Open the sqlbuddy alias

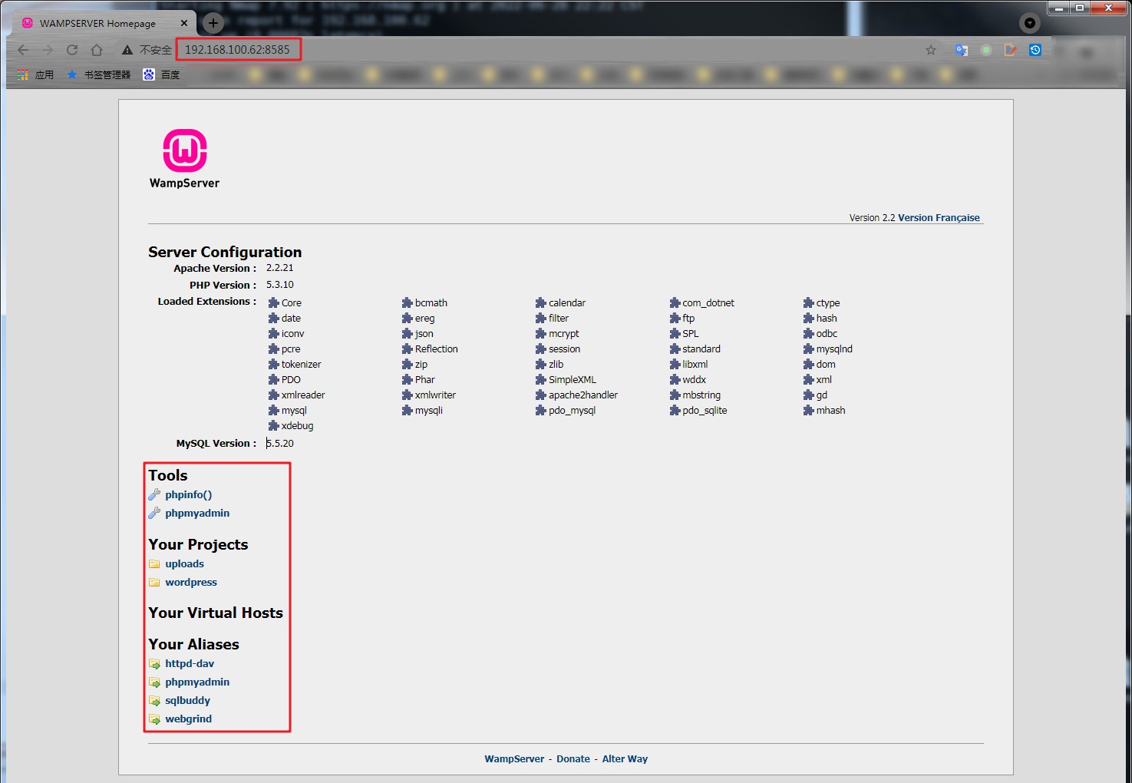[187, 701]
